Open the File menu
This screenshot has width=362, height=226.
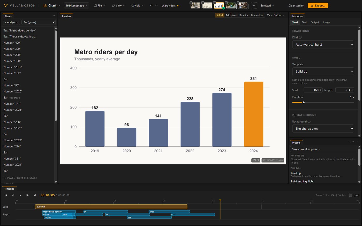pyautogui.click(x=99, y=5)
